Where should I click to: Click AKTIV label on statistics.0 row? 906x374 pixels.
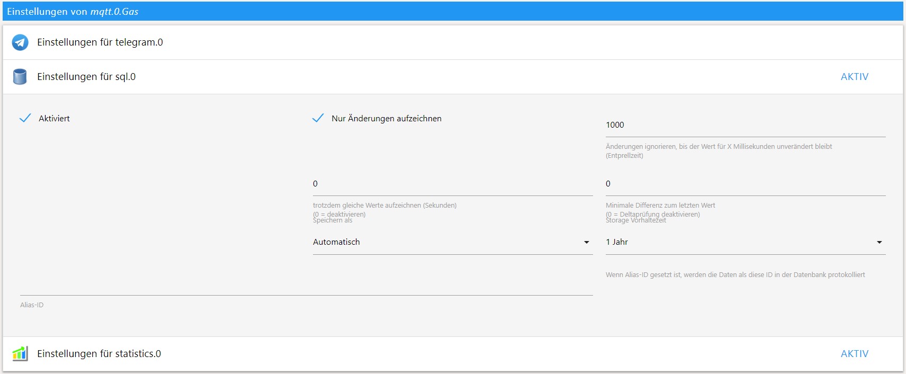(x=854, y=354)
